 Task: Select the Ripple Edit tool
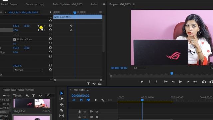[x=62, y=104]
